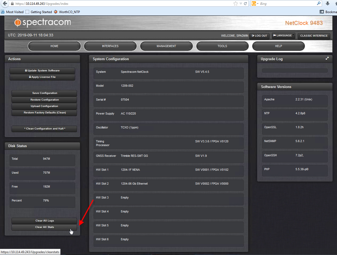Click Trimble RES-SMT GG receiver text

pyautogui.click(x=134, y=156)
